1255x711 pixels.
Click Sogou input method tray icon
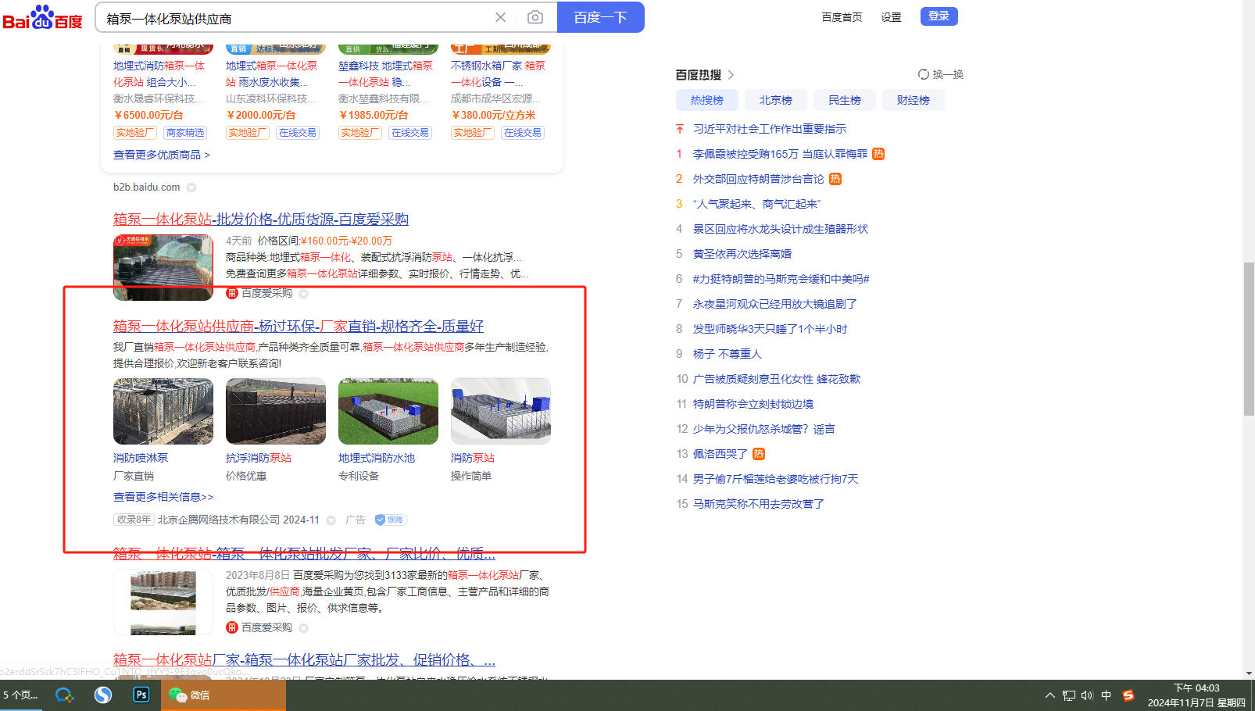point(1128,695)
